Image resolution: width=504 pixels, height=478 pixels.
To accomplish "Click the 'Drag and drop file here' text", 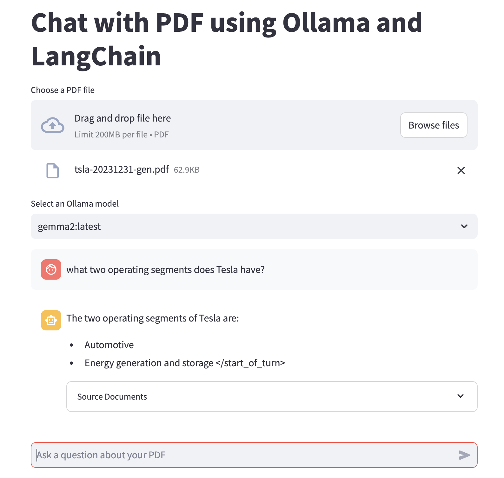I will tap(123, 118).
